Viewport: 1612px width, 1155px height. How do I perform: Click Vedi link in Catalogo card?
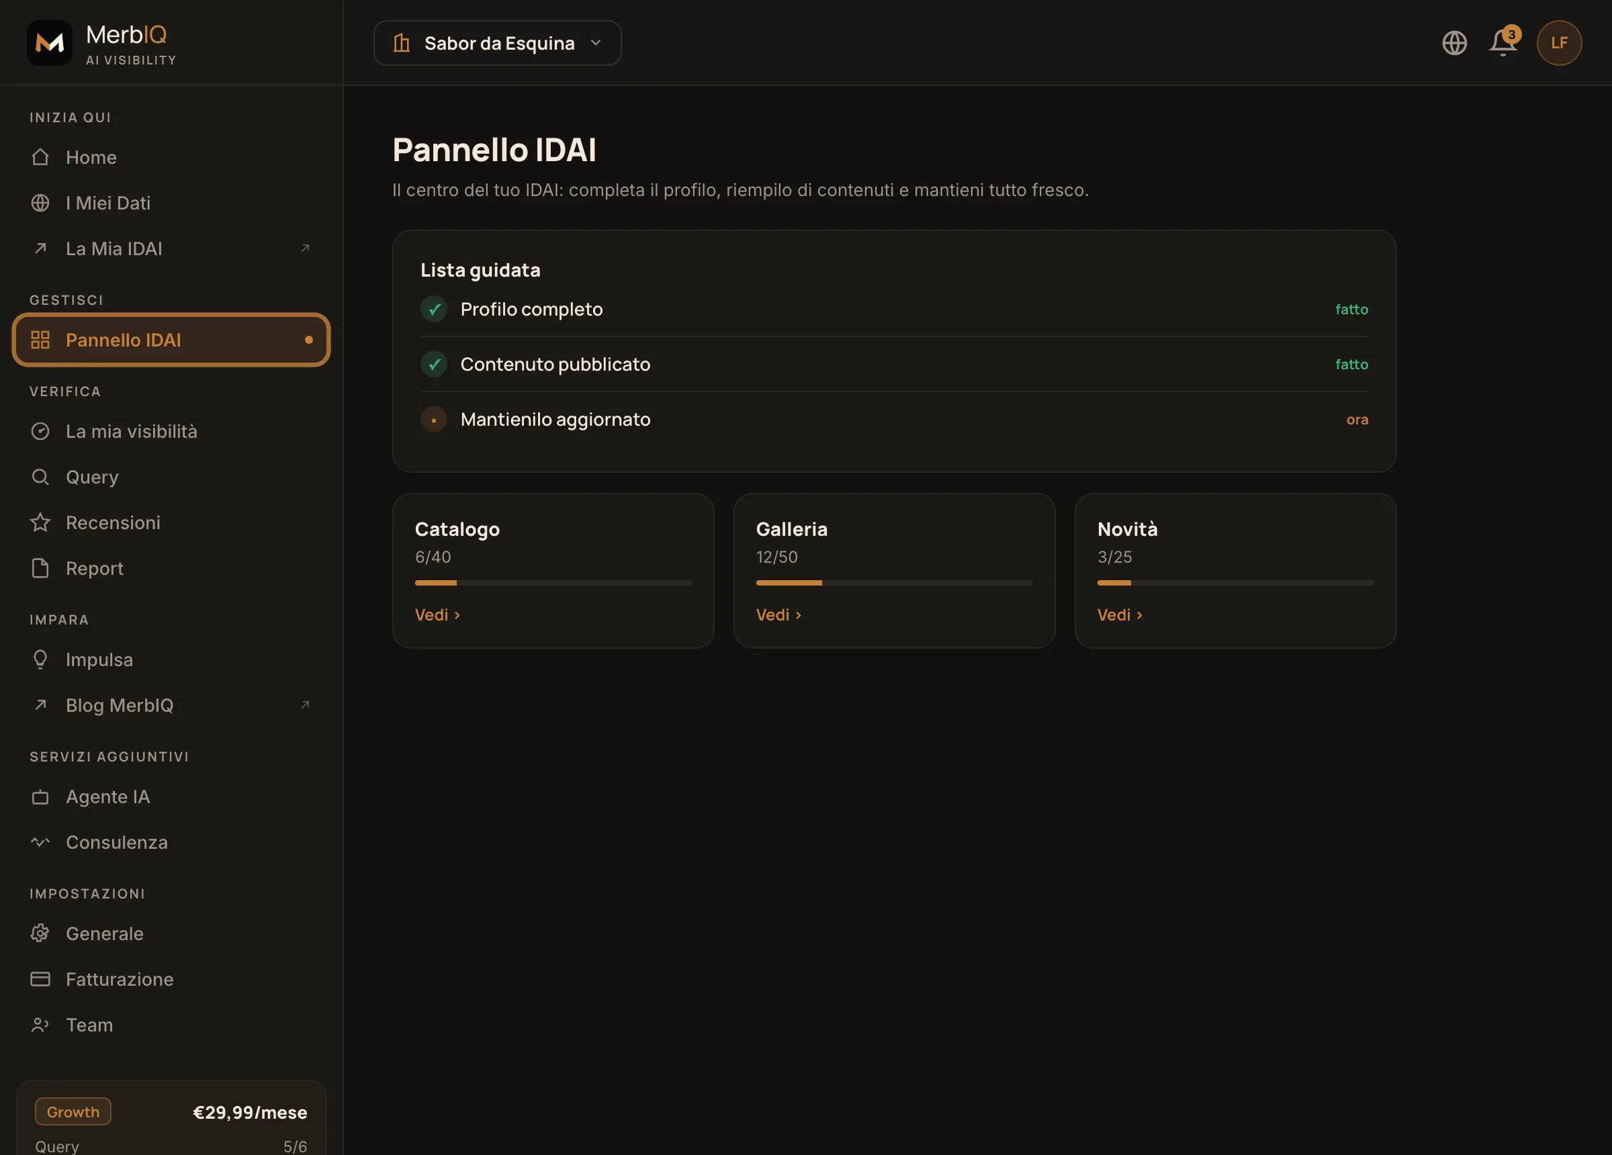point(438,615)
